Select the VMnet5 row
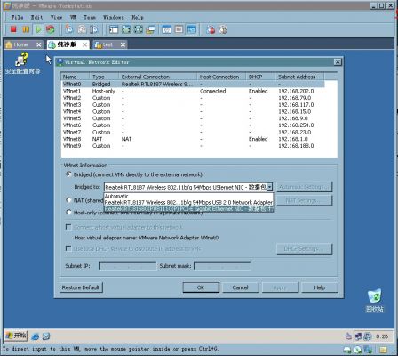Image resolution: width=398 pixels, height=356 pixels. coord(193,118)
